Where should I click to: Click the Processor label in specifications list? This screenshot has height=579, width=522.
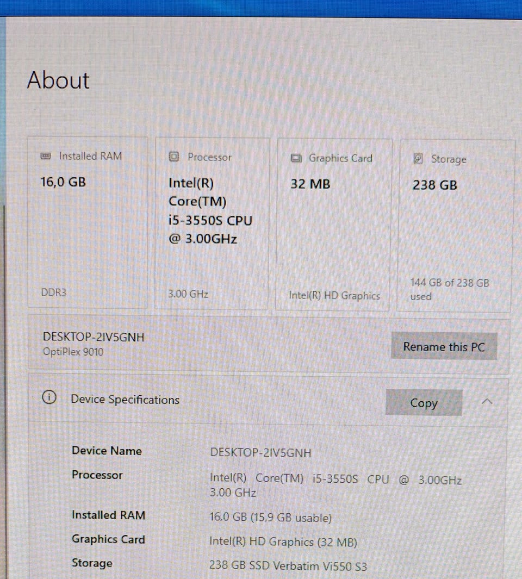[x=97, y=475]
